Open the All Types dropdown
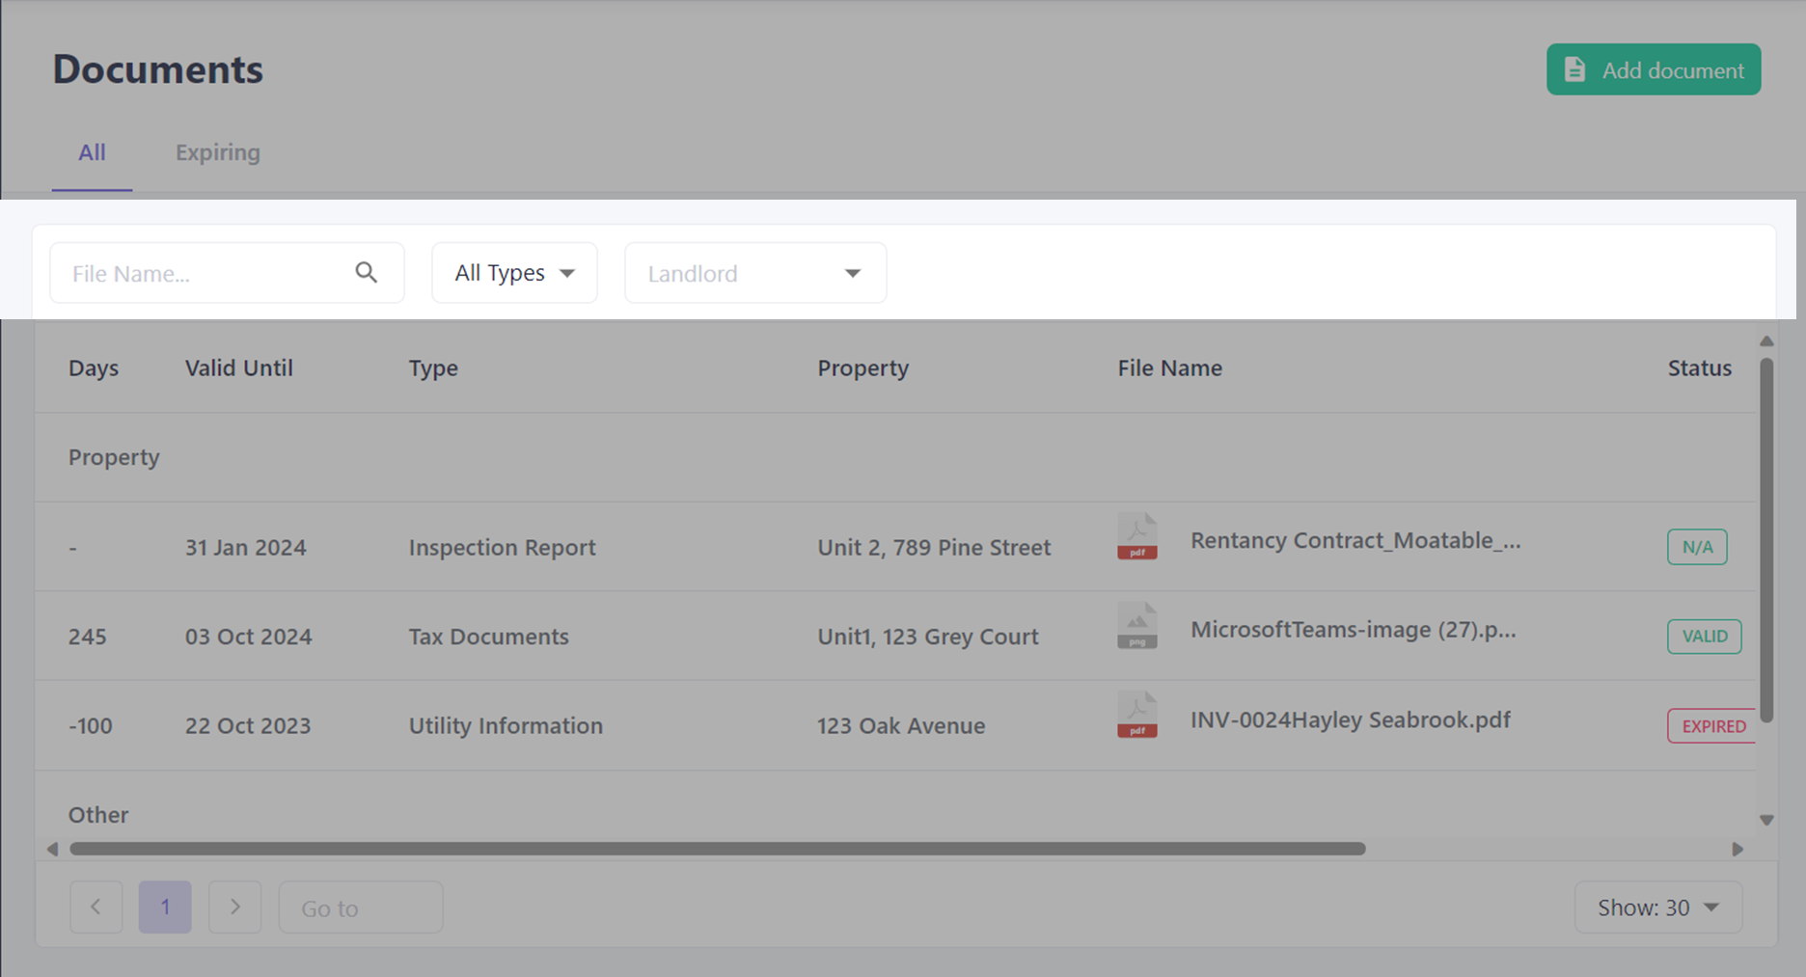 pos(513,272)
